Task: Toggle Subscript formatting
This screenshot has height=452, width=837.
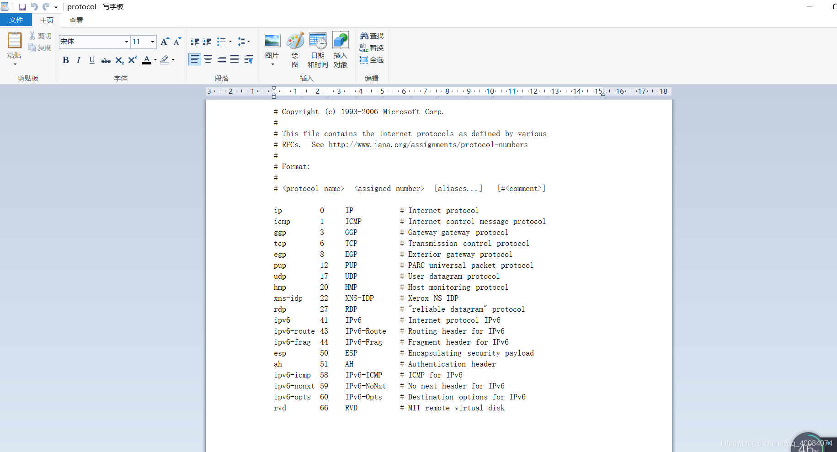Action: 119,60
